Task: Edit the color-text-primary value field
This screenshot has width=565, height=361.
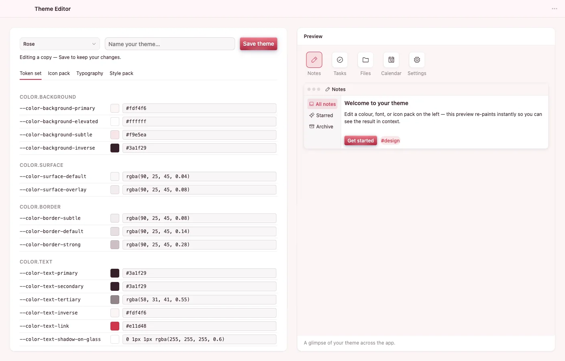Action: tap(199, 273)
